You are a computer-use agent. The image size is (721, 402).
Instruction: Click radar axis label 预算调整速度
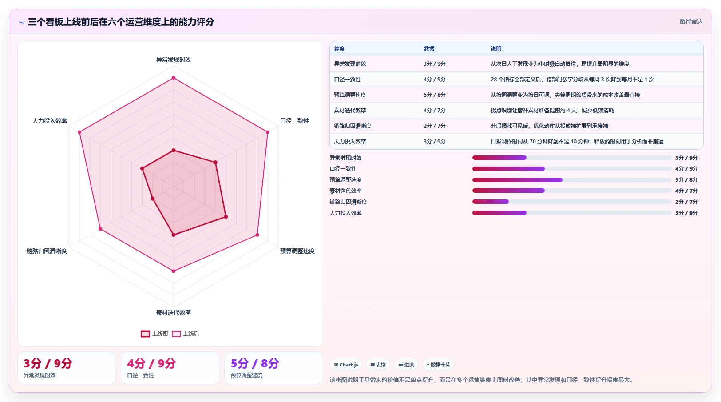coord(297,251)
